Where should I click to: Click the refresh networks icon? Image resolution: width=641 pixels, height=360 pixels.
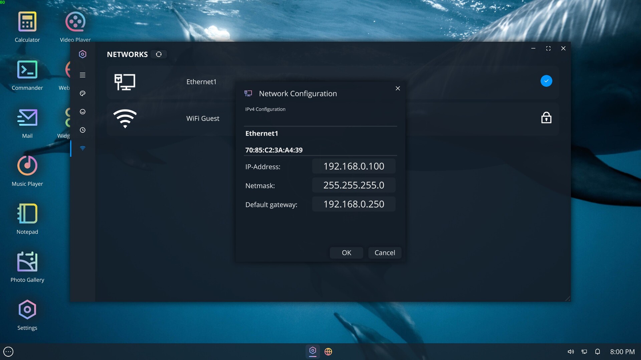(x=159, y=54)
